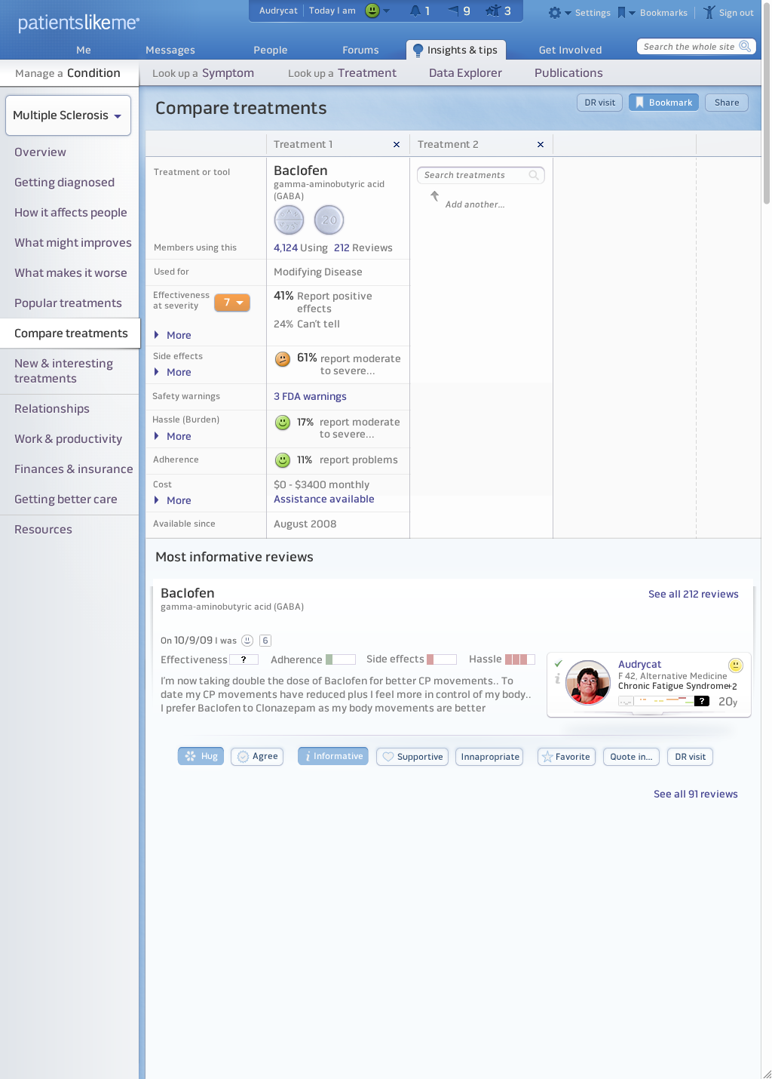The width and height of the screenshot is (772, 1079).
Task: Click Search the whole site field
Action: pos(696,47)
